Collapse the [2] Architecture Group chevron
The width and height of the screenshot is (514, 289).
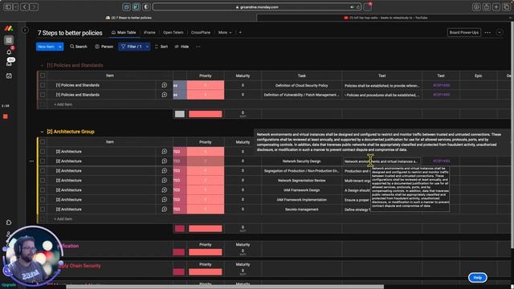(x=42, y=132)
